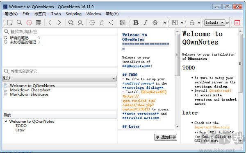The image size is (246, 153).
Task: Click the 添加标签 add tag button
Action: (166, 137)
